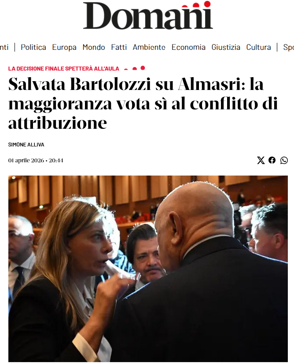This screenshot has height=363, width=294.
Task: Share article via WhatsApp
Action: [284, 160]
